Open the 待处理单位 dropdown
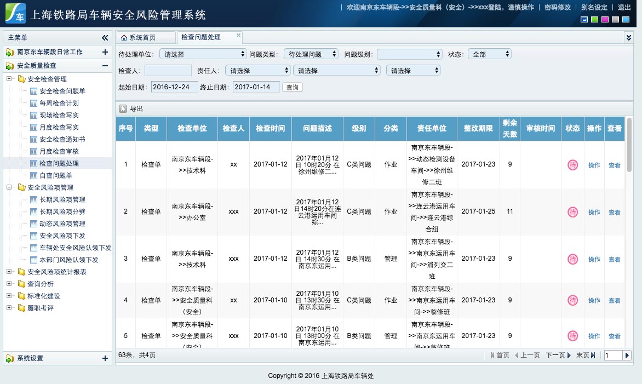The image size is (642, 384). point(203,54)
